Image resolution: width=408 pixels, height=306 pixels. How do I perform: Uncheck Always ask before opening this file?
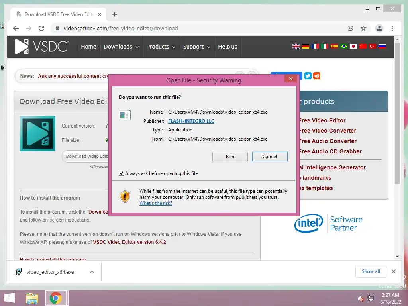(x=121, y=173)
